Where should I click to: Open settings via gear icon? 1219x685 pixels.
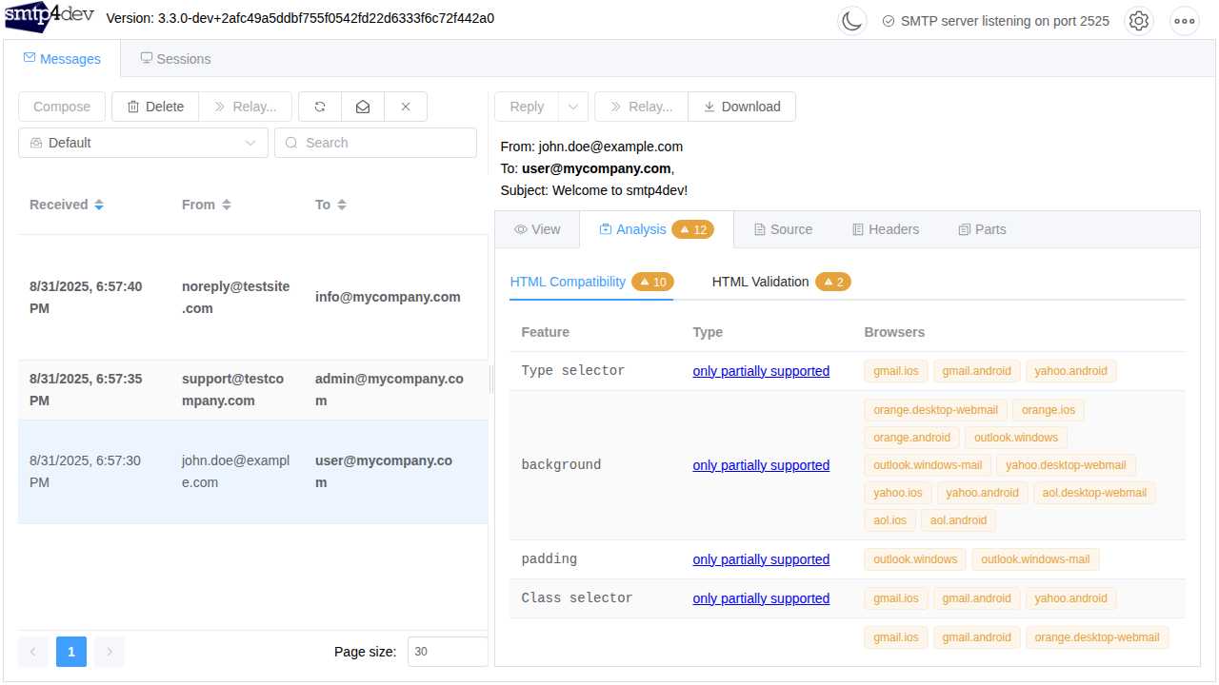(x=1138, y=21)
